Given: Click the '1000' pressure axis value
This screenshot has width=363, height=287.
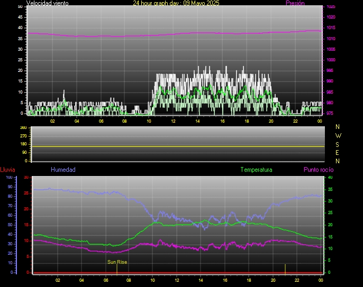Looking at the screenshot, I should [331, 60].
